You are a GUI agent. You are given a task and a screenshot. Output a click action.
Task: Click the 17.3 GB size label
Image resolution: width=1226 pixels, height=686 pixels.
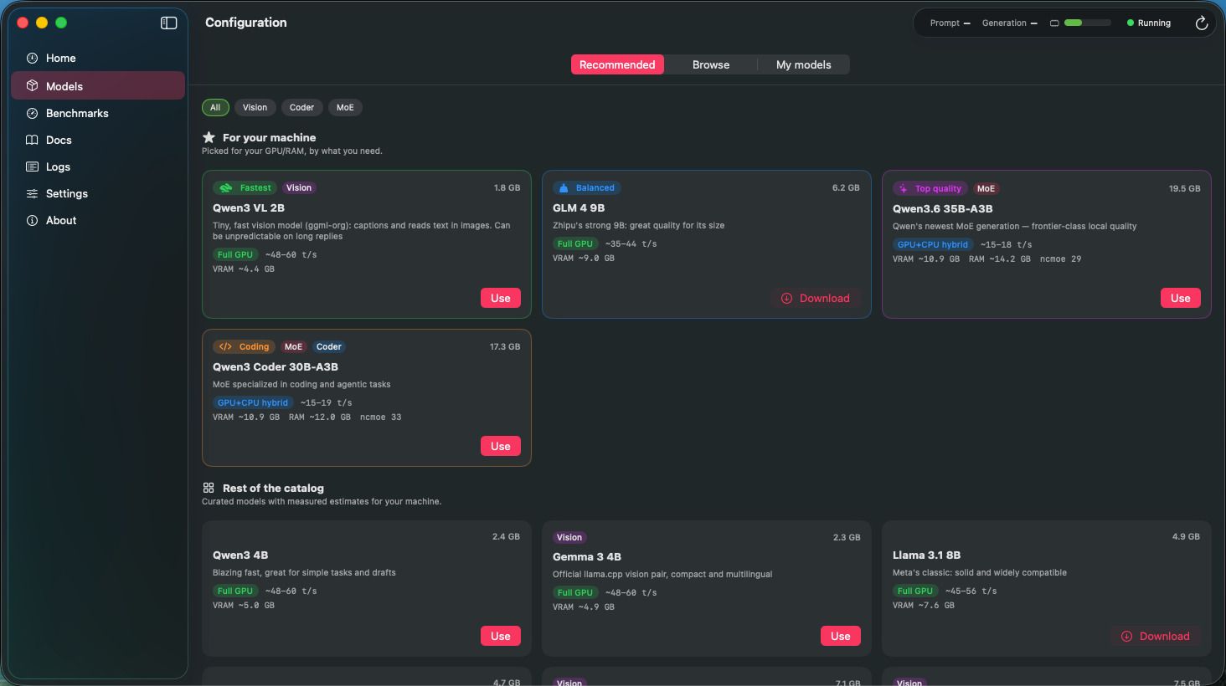(x=505, y=347)
